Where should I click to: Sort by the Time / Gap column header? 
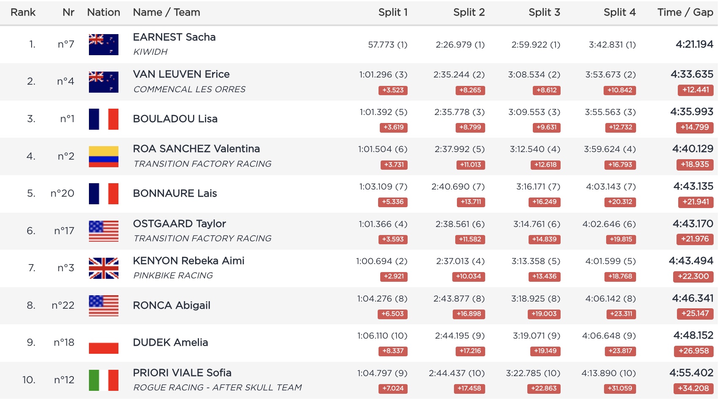(x=685, y=12)
